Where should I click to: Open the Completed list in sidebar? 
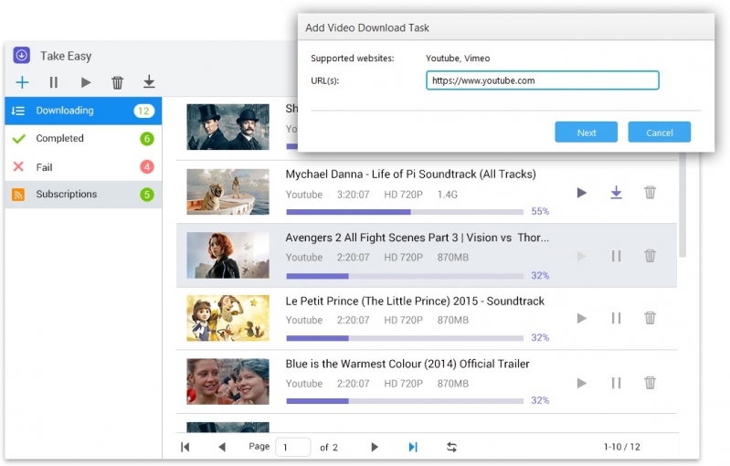click(83, 139)
